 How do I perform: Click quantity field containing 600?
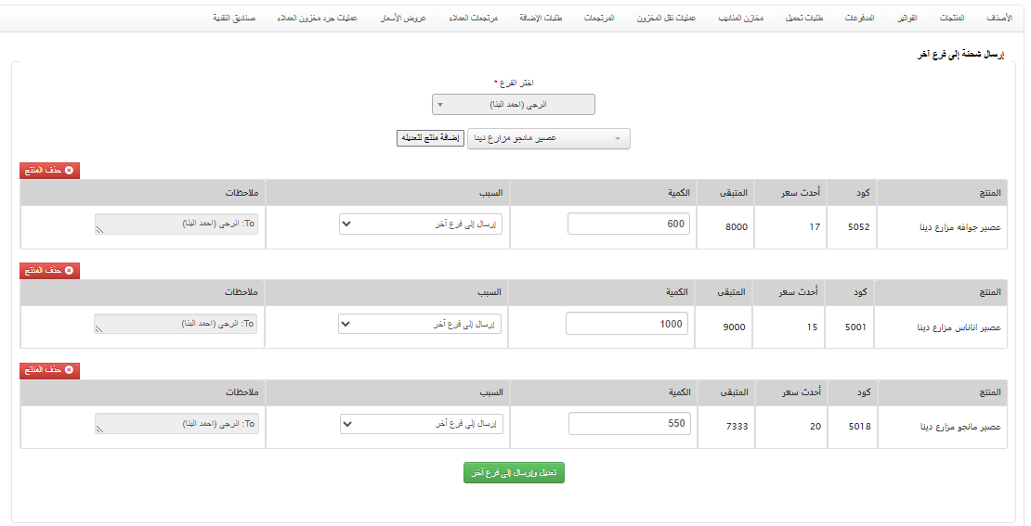point(629,224)
